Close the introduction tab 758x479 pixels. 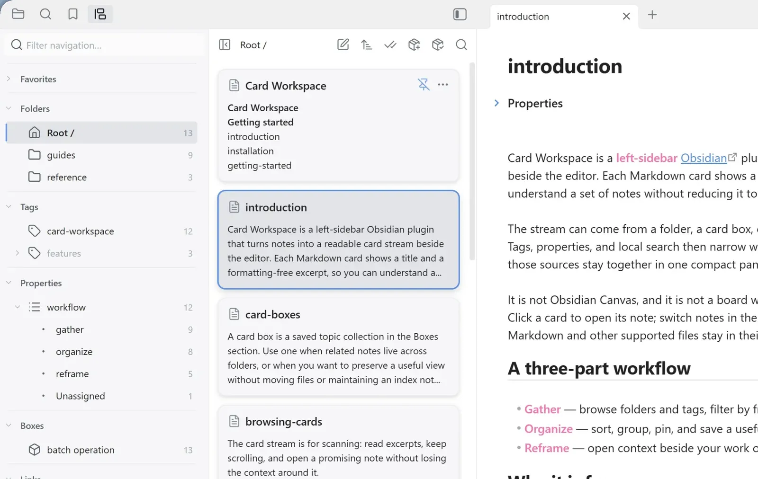pos(626,16)
